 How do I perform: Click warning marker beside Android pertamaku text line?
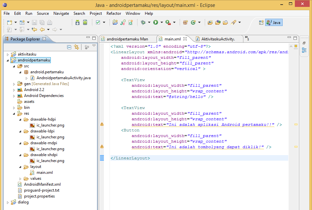pyautogui.click(x=102, y=124)
